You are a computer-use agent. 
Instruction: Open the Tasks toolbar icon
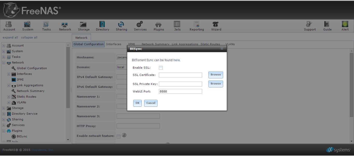pyautogui.click(x=46, y=26)
